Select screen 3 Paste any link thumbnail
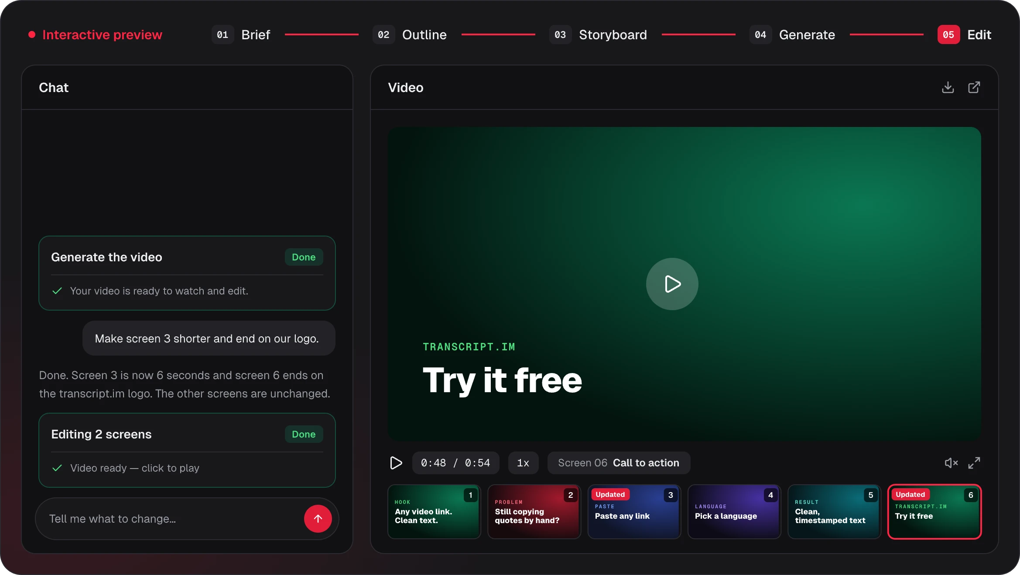The image size is (1020, 575). tap(634, 512)
